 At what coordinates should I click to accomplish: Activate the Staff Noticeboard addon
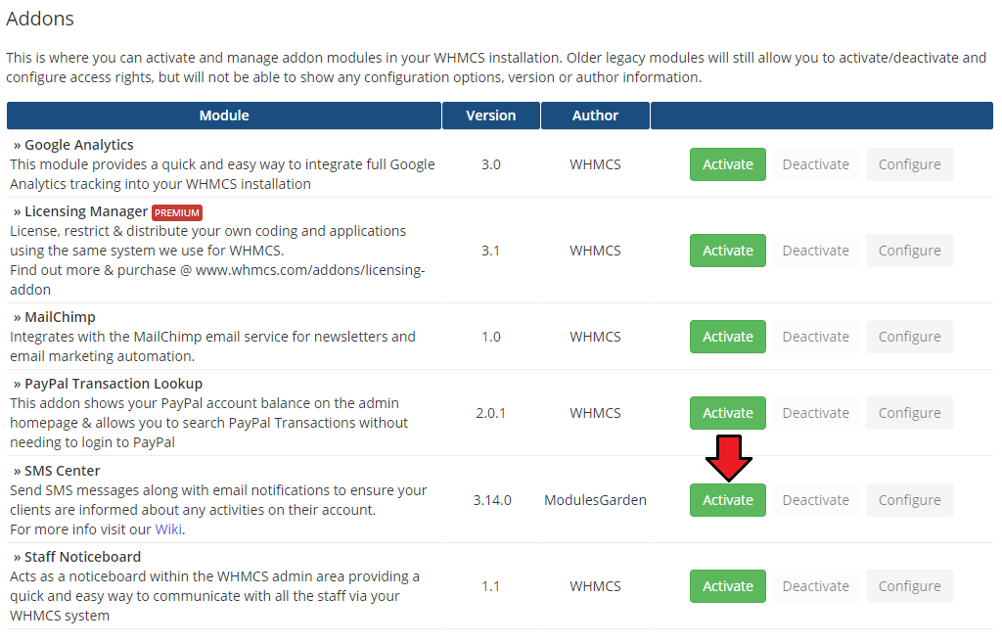click(727, 586)
